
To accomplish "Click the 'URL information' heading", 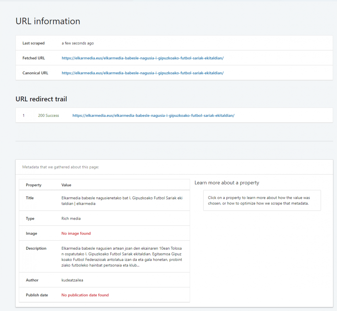I will pyautogui.click(x=48, y=21).
